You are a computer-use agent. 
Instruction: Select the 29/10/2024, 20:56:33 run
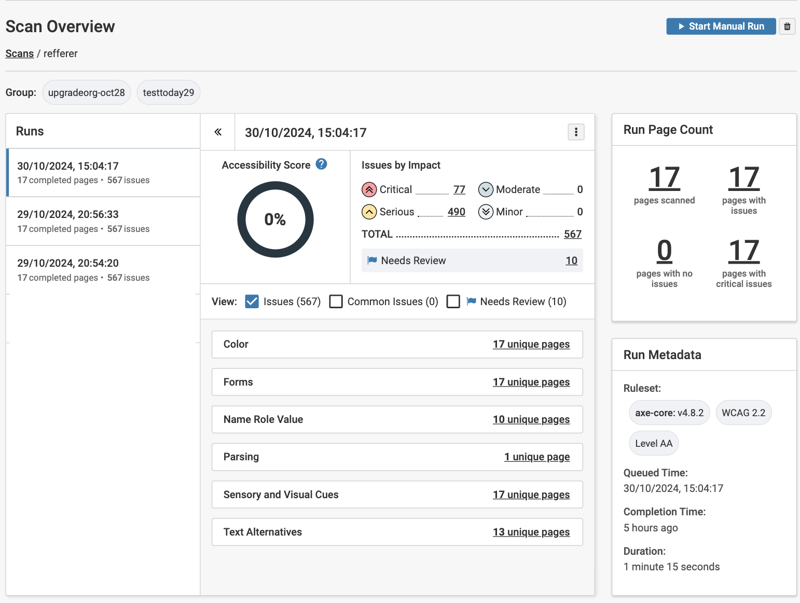coord(103,221)
